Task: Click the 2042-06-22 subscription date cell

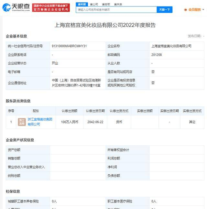Action: coord(95,122)
